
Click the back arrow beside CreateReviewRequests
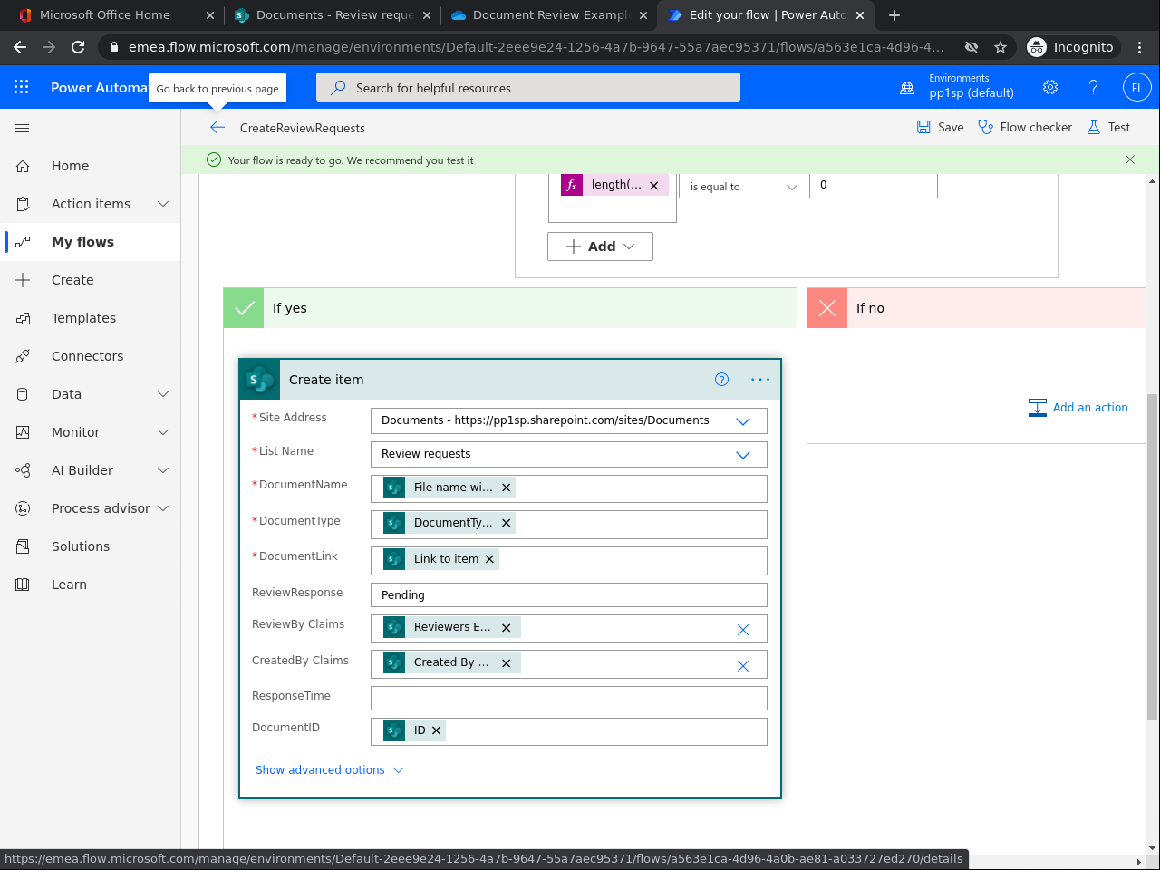click(x=217, y=128)
